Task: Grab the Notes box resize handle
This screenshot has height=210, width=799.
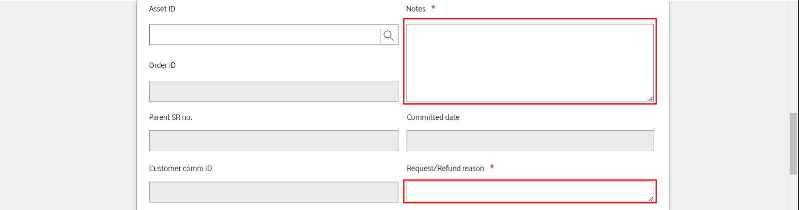Action: [x=651, y=99]
